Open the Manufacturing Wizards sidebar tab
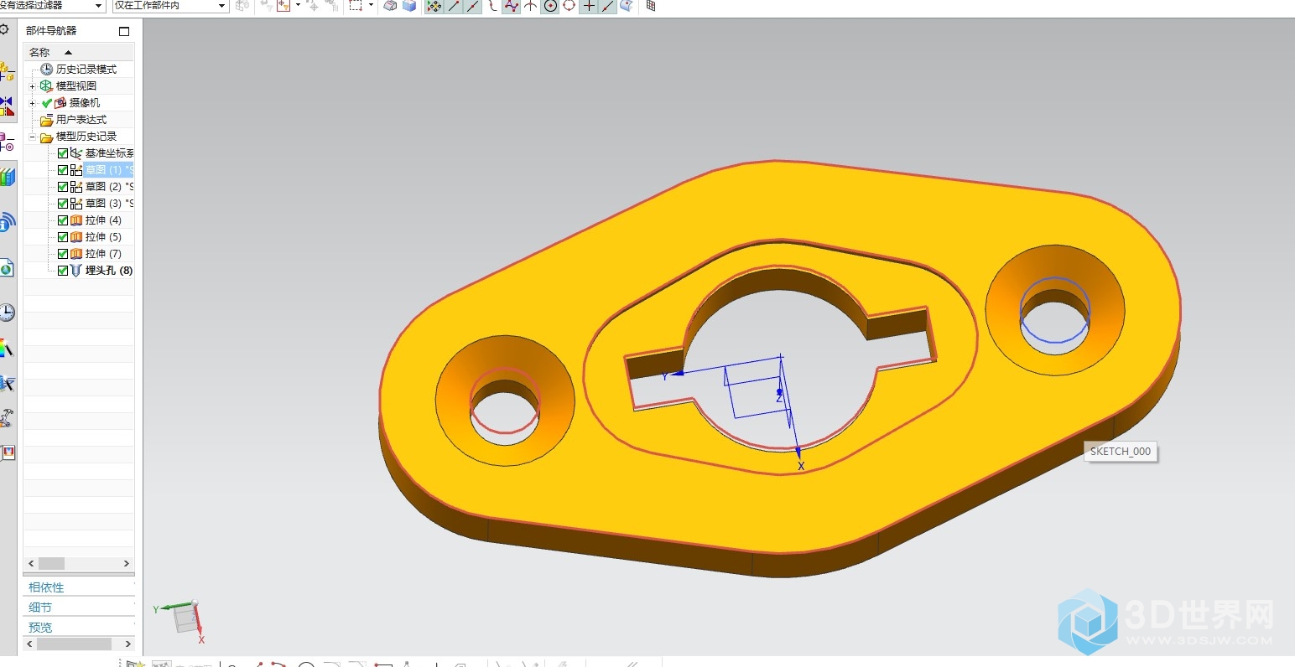 (x=7, y=417)
